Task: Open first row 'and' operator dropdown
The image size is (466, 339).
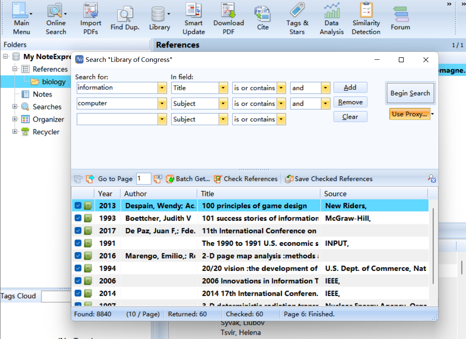Action: point(325,88)
